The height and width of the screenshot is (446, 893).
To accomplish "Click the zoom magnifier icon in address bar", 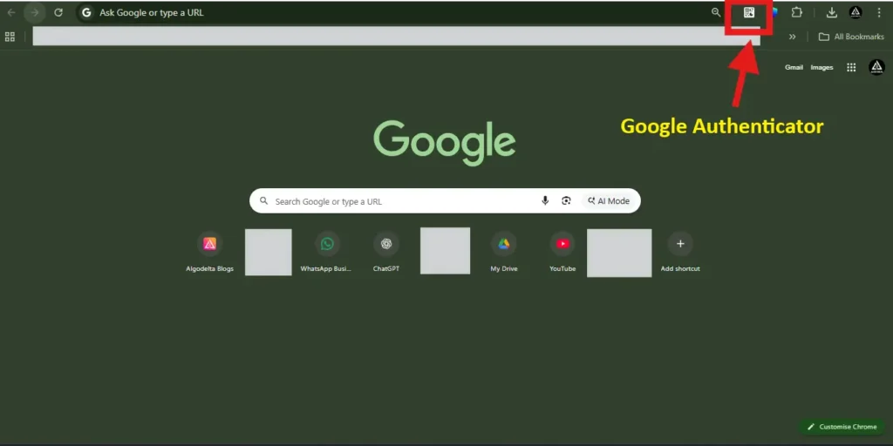I will pos(716,12).
